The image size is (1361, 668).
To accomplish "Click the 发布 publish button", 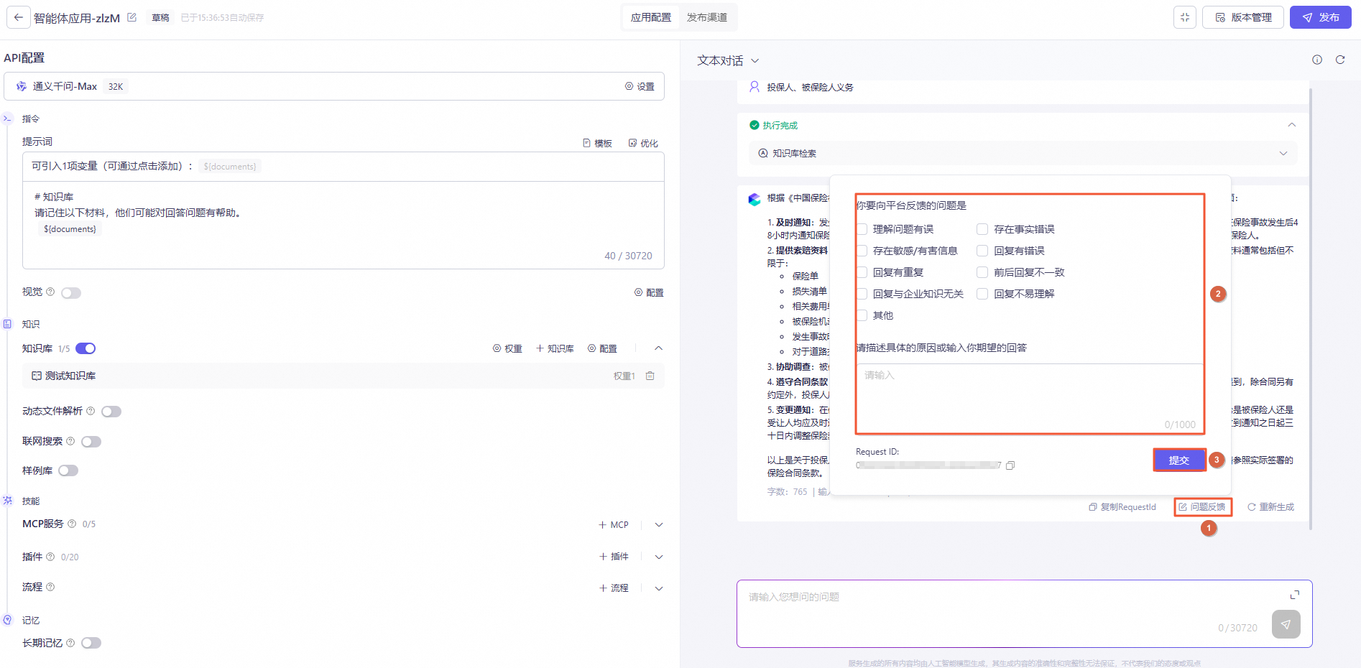I will [x=1321, y=17].
